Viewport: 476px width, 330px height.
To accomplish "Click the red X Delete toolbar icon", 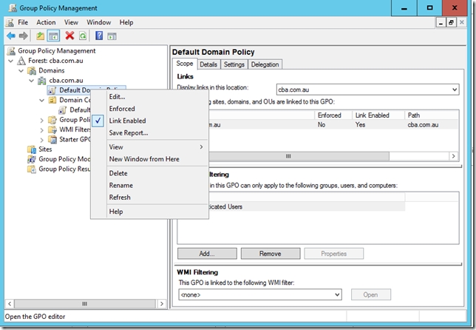I will pos(69,36).
